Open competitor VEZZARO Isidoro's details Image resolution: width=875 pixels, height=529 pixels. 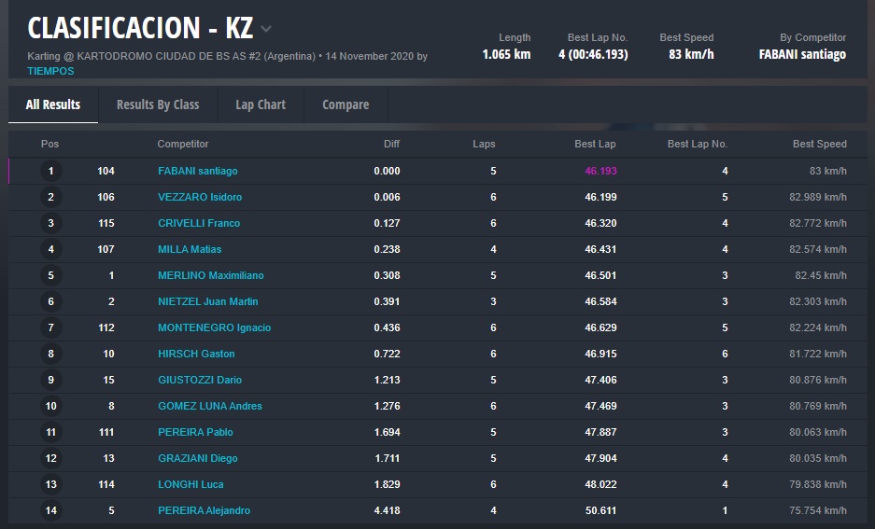click(x=200, y=197)
